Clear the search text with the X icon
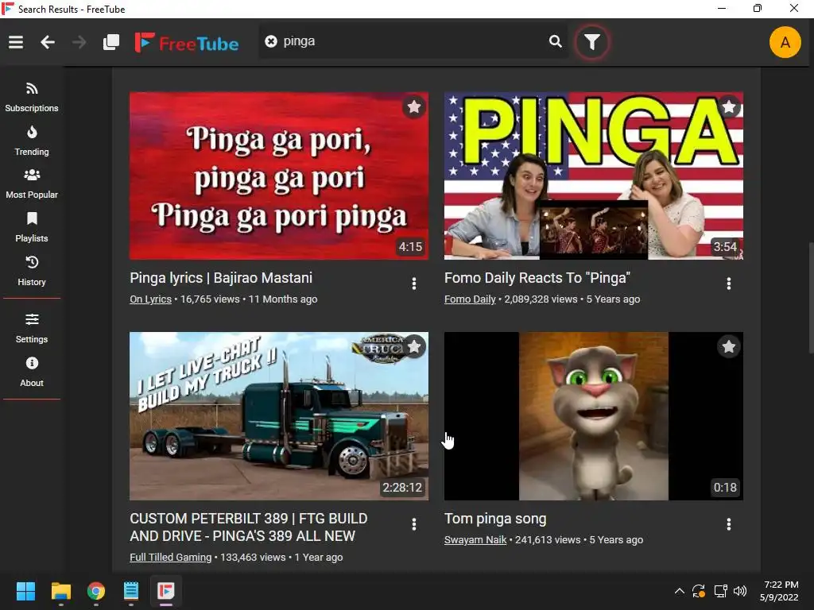814x610 pixels. tap(271, 41)
